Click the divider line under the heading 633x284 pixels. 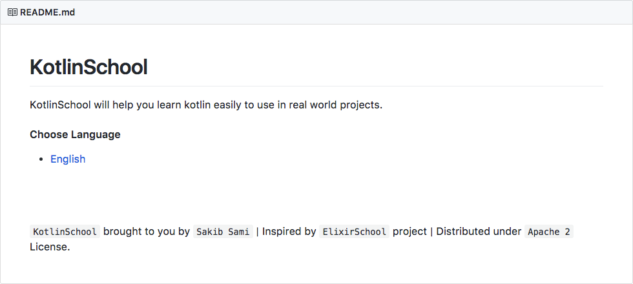click(316, 86)
